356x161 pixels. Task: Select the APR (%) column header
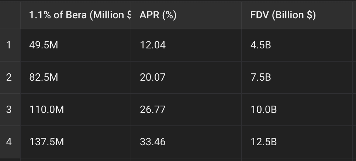186,15
